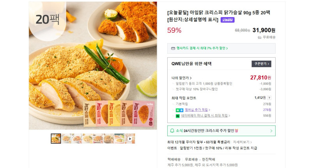The width and height of the screenshot is (331, 168).
Task: Click the green Naver Pay N icon
Action: pos(178,116)
